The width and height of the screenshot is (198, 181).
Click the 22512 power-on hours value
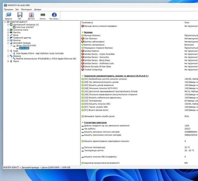tap(187, 129)
